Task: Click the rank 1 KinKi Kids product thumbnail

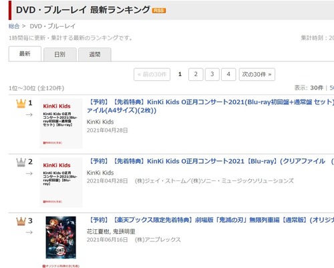Action: (x=61, y=124)
